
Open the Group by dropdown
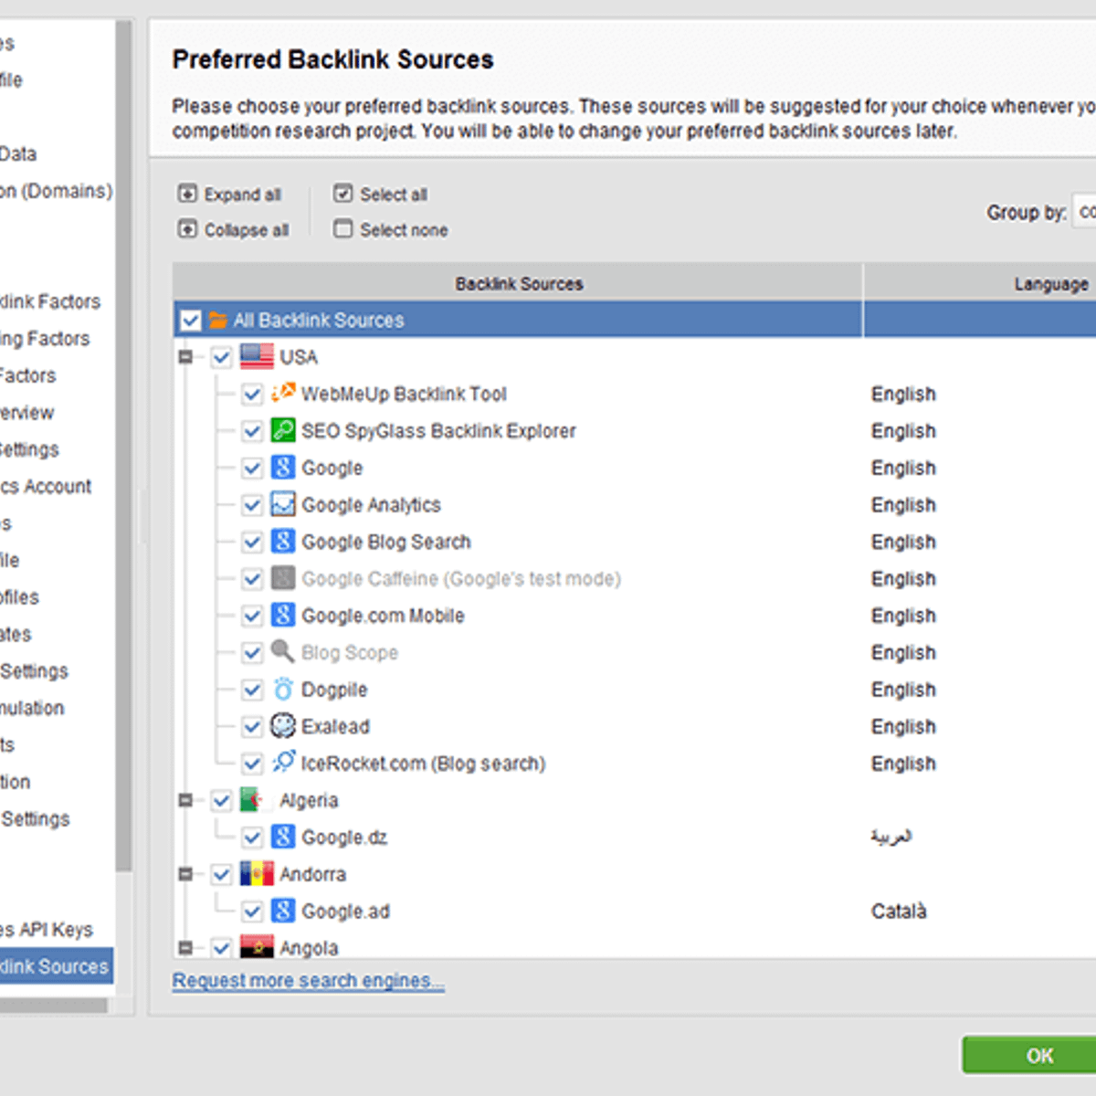click(1084, 212)
